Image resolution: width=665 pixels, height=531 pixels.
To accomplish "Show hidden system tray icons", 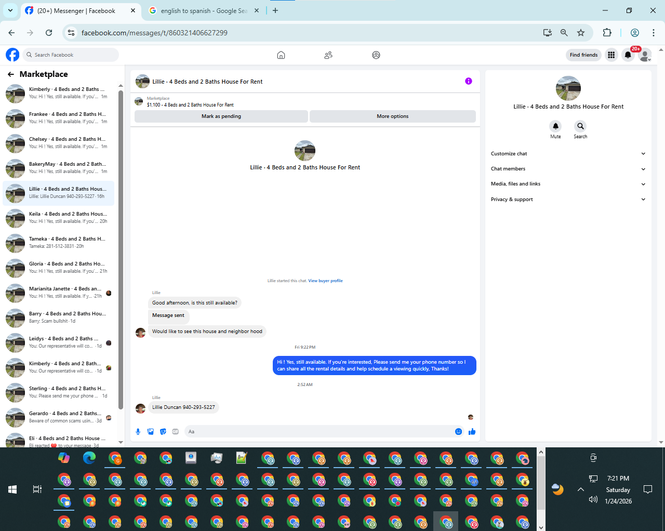I will point(581,489).
